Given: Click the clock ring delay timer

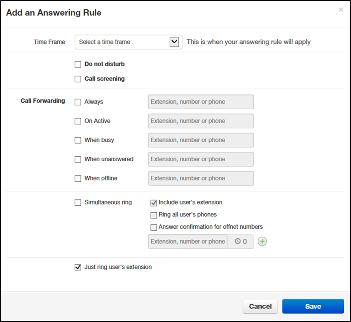Looking at the screenshot, I should pos(241,242).
